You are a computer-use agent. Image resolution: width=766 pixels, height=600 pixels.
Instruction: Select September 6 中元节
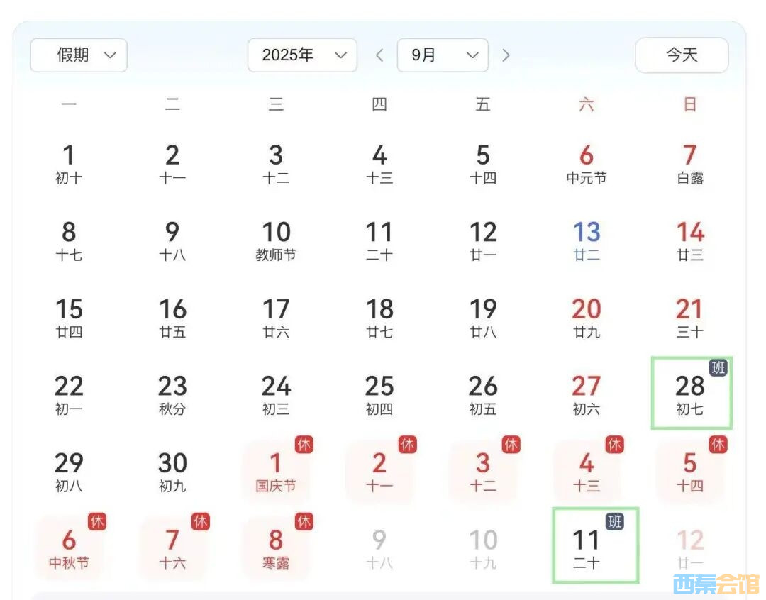tap(587, 163)
